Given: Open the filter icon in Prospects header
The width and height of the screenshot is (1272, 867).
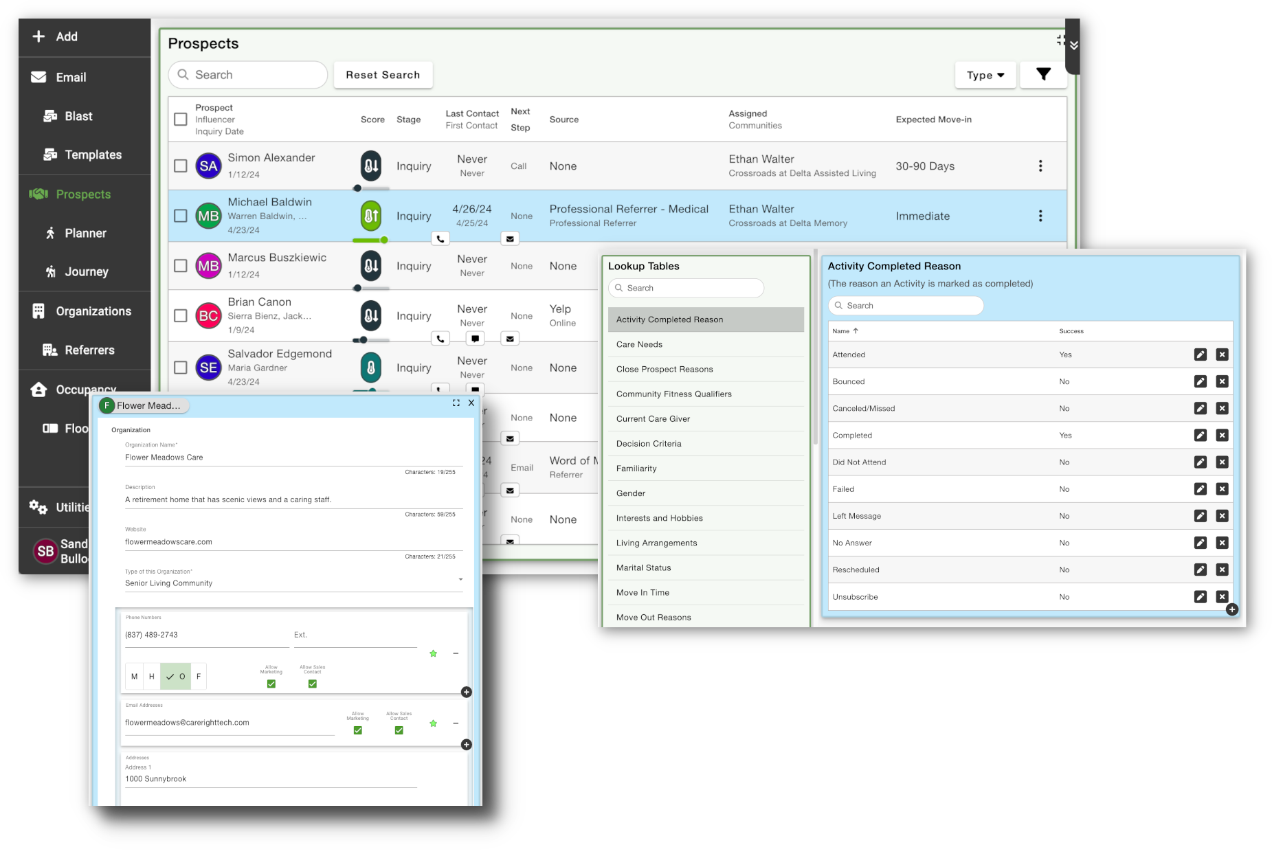Looking at the screenshot, I should pos(1043,74).
